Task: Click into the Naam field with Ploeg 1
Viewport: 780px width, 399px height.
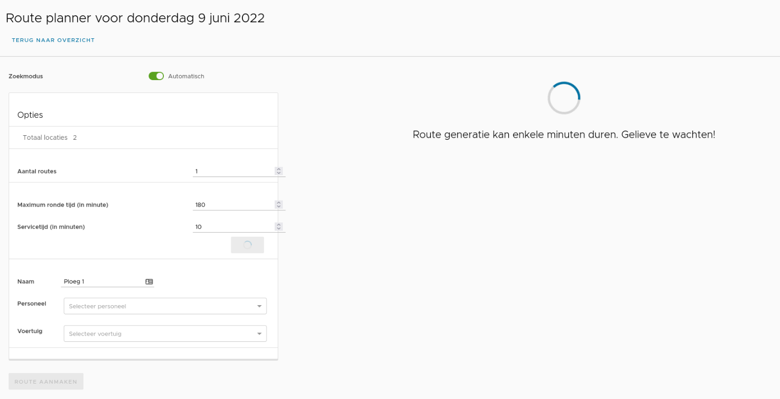Action: 102,282
